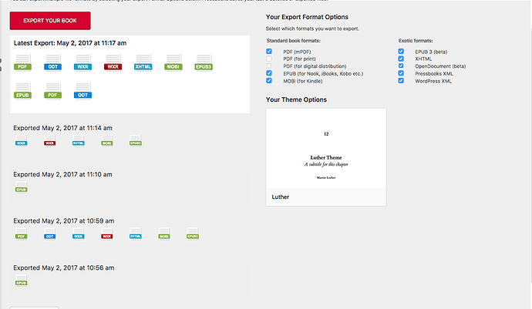The image size is (532, 309).
Task: Download XHTML from the 11:14 am export
Action: click(79, 140)
